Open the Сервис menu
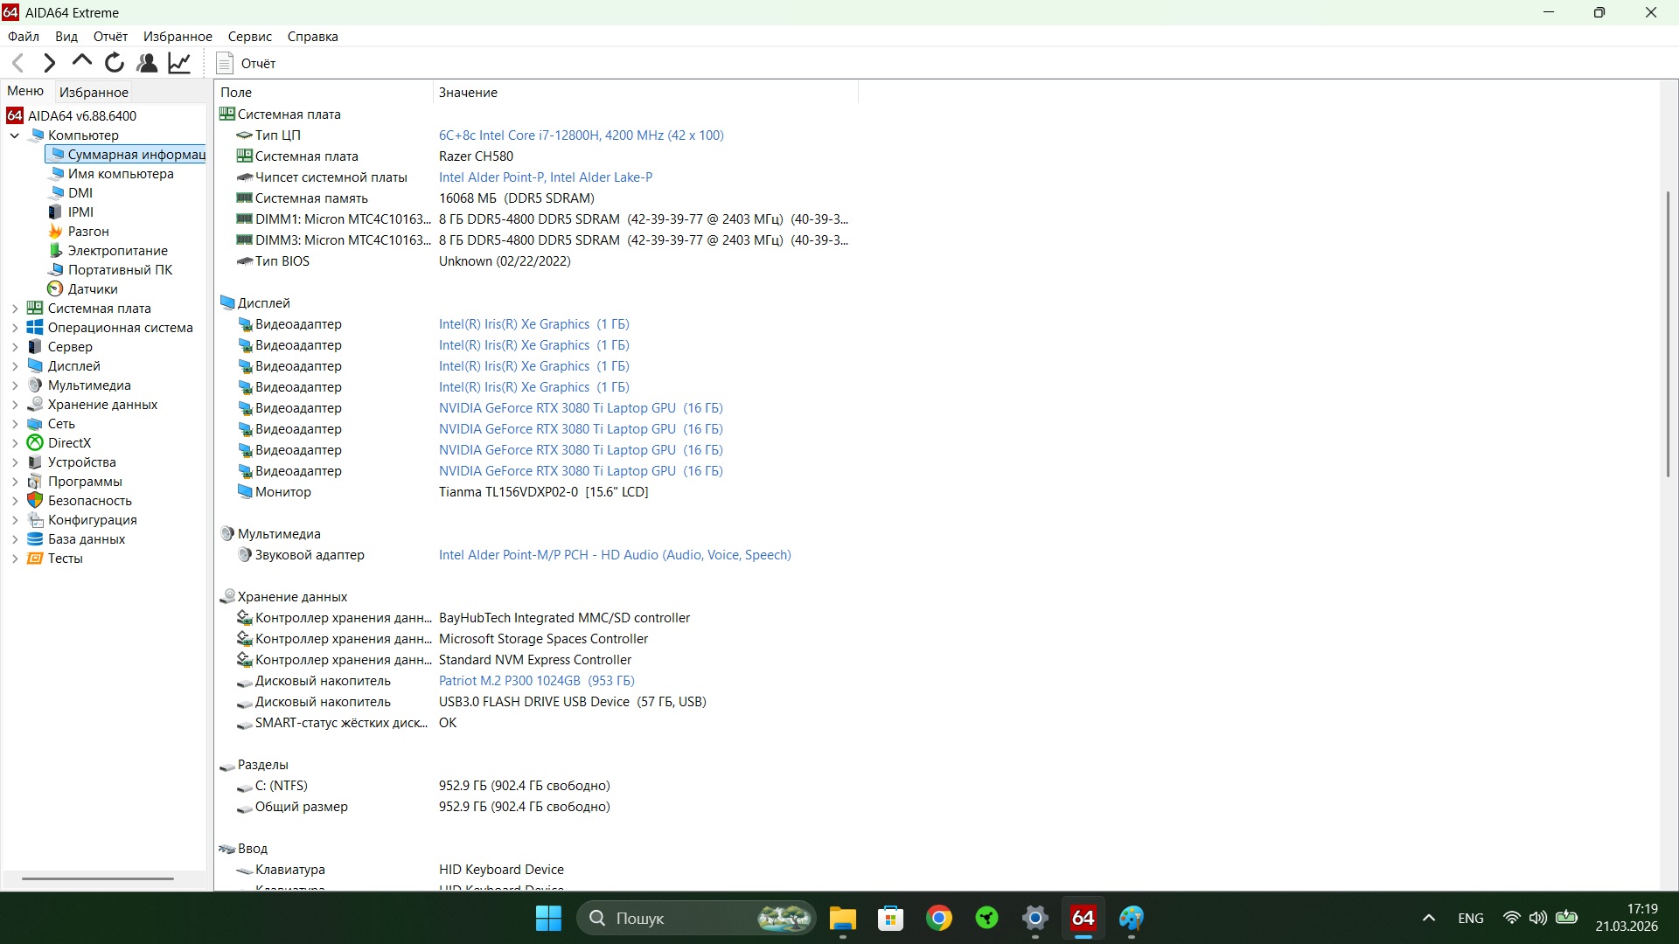Image resolution: width=1679 pixels, height=944 pixels. (x=249, y=37)
